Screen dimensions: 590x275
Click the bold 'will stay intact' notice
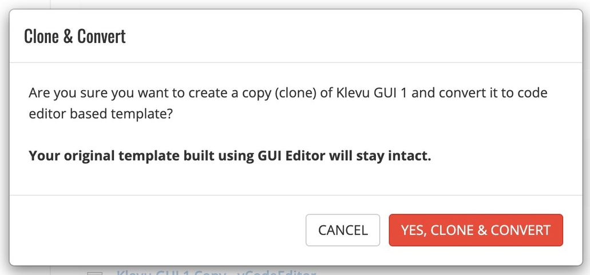[x=379, y=155]
